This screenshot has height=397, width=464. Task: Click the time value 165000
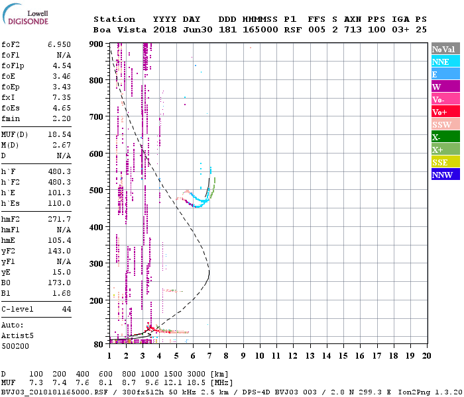[x=261, y=30]
